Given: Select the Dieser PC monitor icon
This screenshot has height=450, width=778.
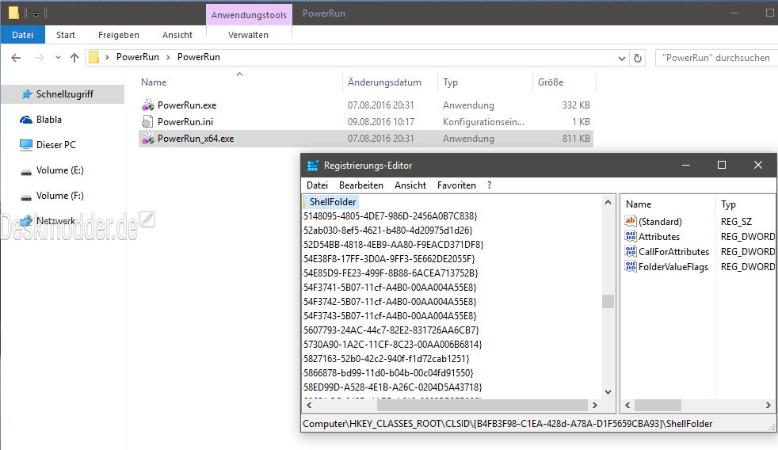Looking at the screenshot, I should (26, 145).
